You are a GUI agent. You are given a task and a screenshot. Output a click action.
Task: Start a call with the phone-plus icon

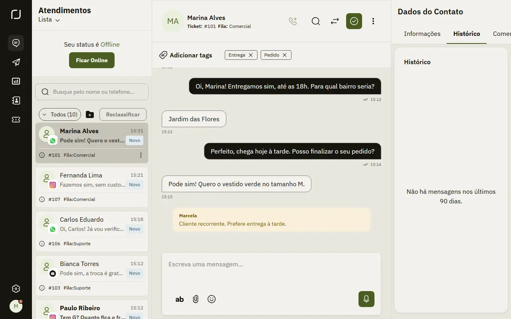293,21
